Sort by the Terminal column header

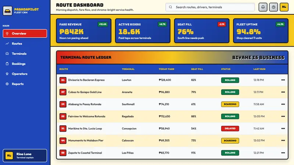[x=128, y=69]
